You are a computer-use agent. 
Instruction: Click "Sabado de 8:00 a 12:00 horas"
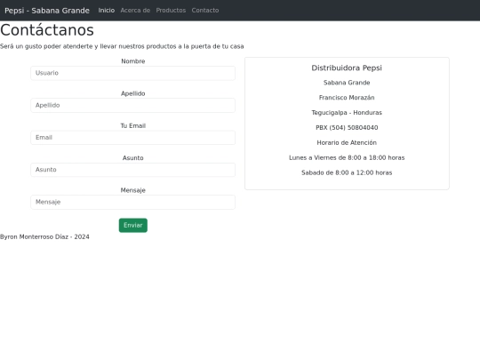[x=347, y=172]
